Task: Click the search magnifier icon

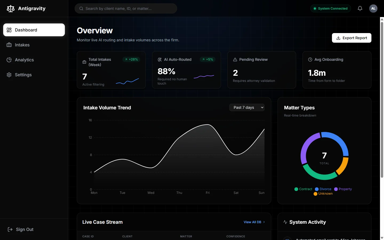Action: [x=81, y=9]
